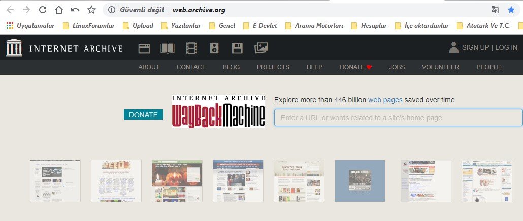This screenshot has height=221, width=523.
Task: Open the Software floppy disk icon
Action: pyautogui.click(x=237, y=48)
